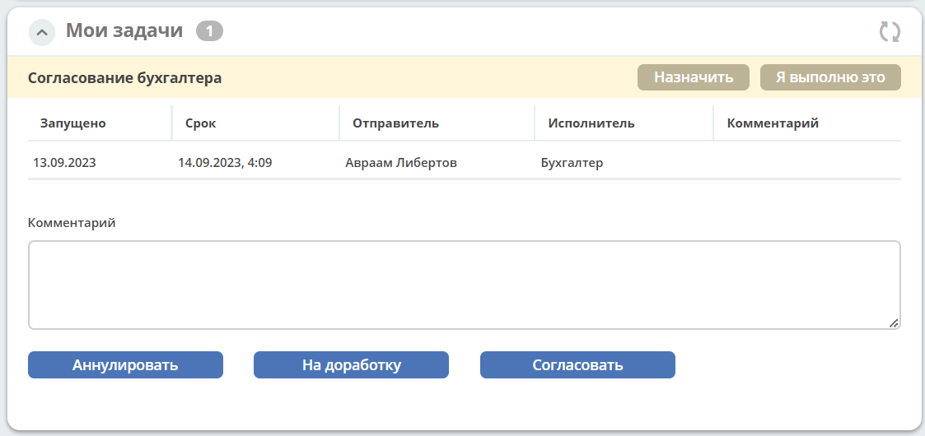Image resolution: width=925 pixels, height=436 pixels.
Task: Refresh the task list with arrows icon
Action: [x=890, y=32]
